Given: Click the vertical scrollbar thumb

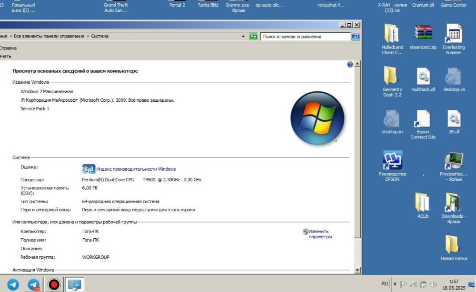Looking at the screenshot, I should [x=357, y=153].
